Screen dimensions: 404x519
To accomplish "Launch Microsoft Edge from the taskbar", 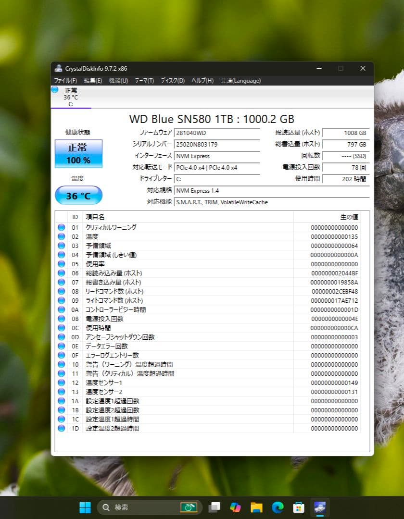I will (x=278, y=507).
